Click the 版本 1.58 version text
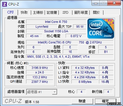Screen dimensions: 123x106 (x=32, y=102)
